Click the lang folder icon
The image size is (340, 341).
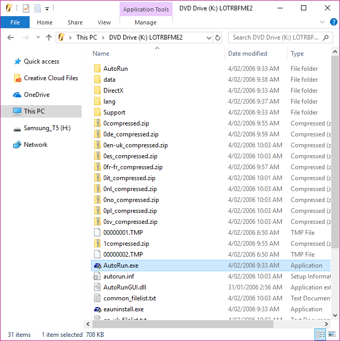pos(97,102)
